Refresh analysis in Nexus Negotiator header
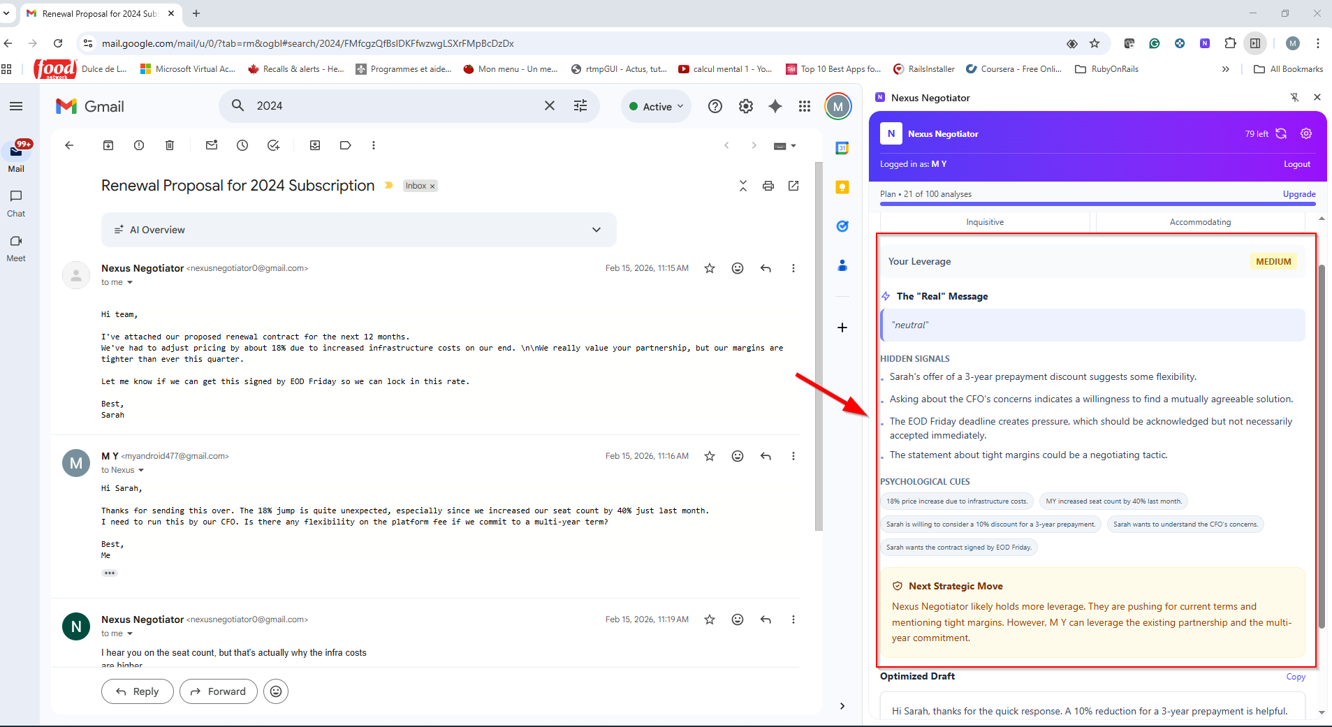This screenshot has height=727, width=1332. (1281, 133)
